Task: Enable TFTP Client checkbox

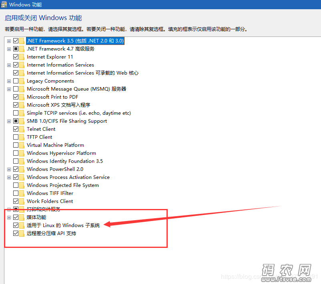Action: [x=16, y=137]
